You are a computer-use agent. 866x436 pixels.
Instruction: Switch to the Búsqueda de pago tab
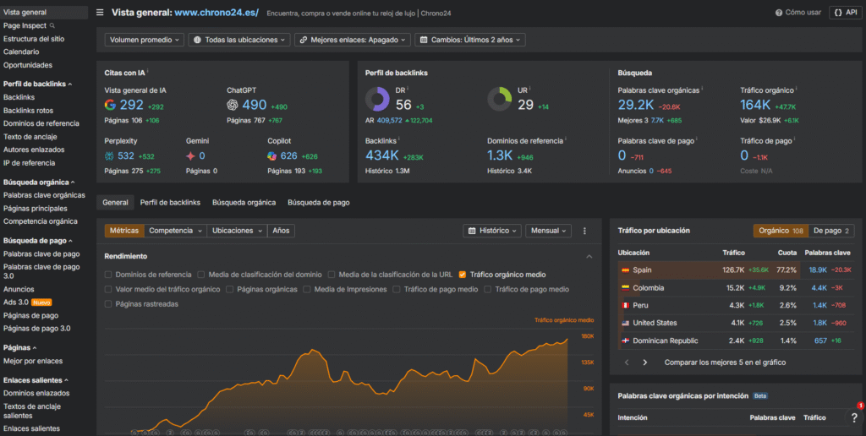click(x=318, y=203)
